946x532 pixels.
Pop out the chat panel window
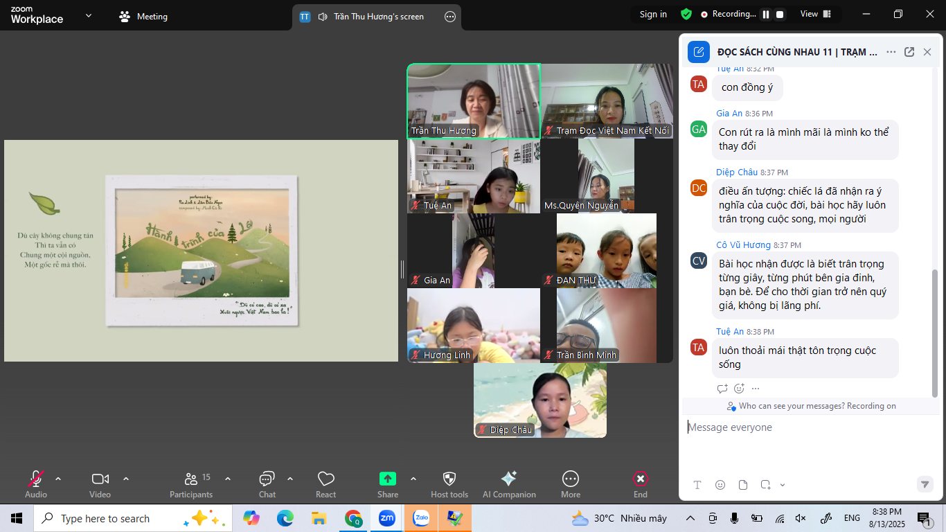[x=909, y=52]
